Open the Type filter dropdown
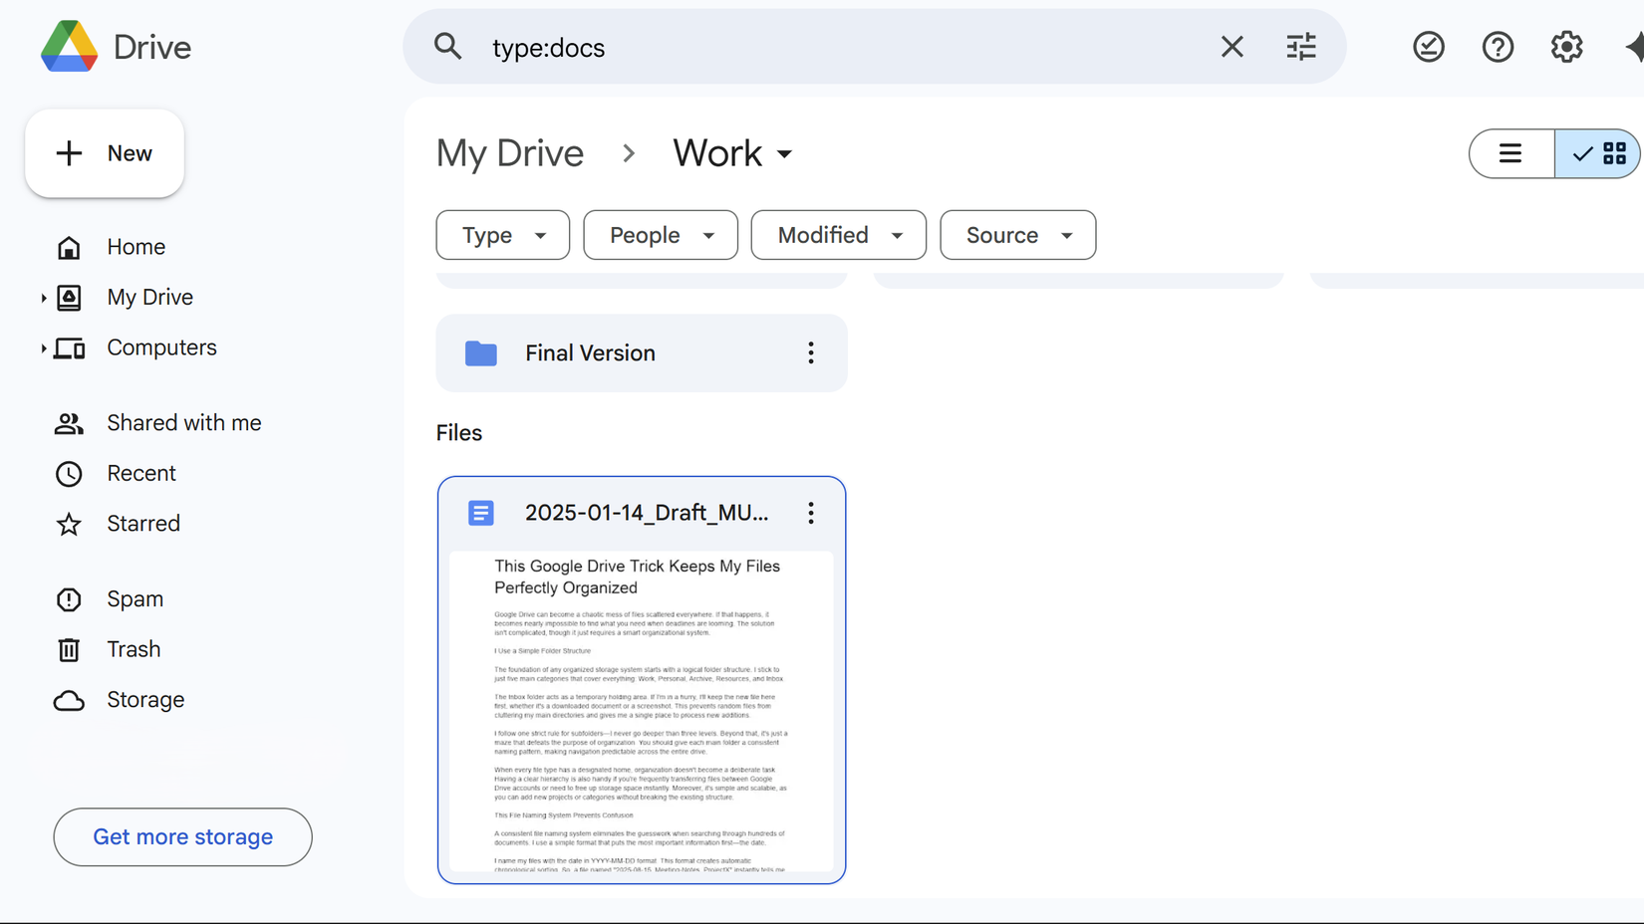 point(502,235)
